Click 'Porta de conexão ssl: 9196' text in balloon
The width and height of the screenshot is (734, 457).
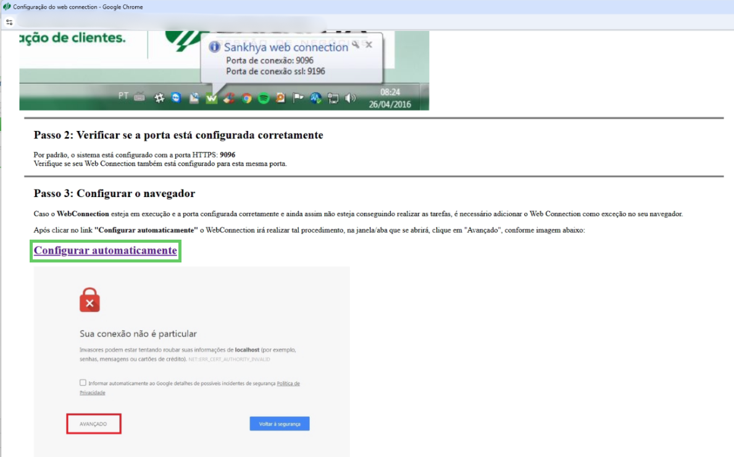coord(275,71)
